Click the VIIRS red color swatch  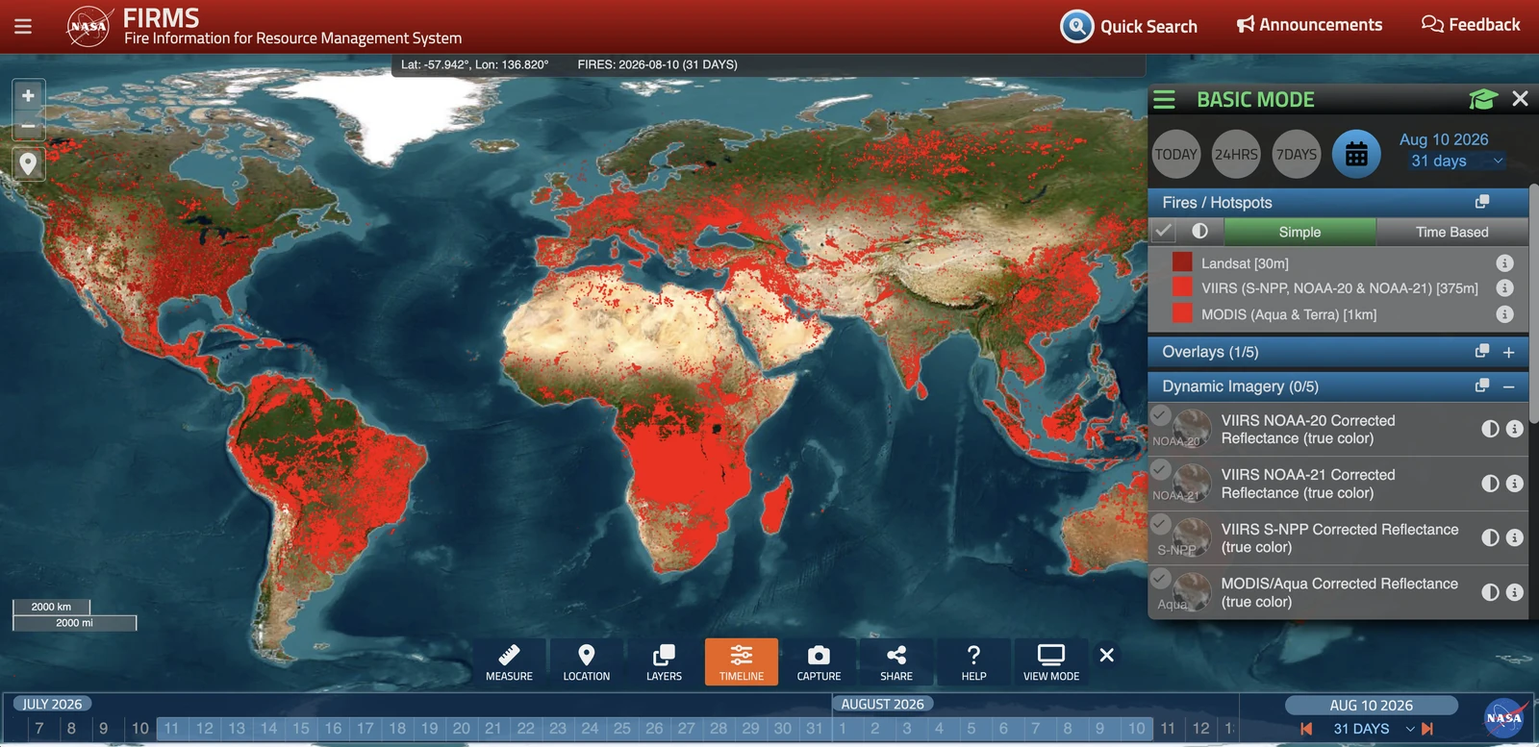point(1182,286)
